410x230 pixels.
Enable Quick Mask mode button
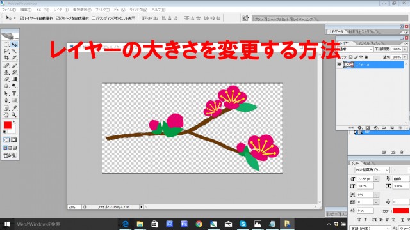tap(14, 140)
